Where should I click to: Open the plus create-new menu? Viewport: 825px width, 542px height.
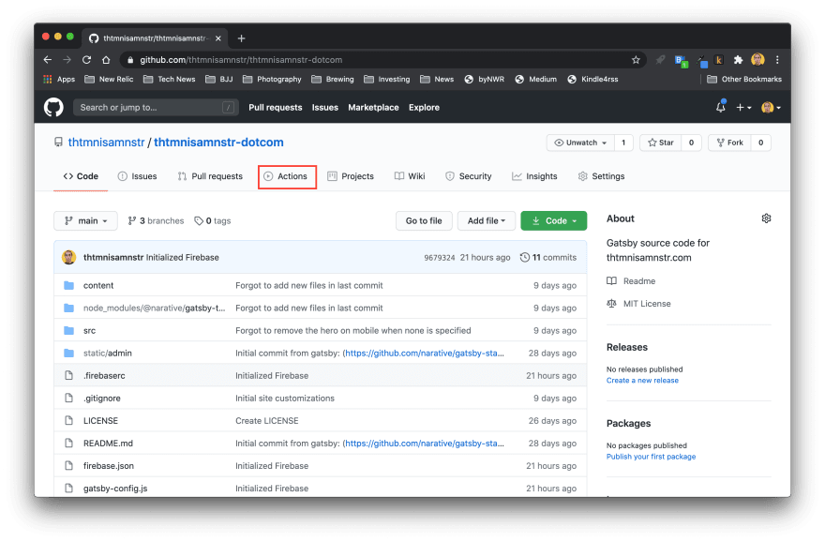[x=743, y=107]
